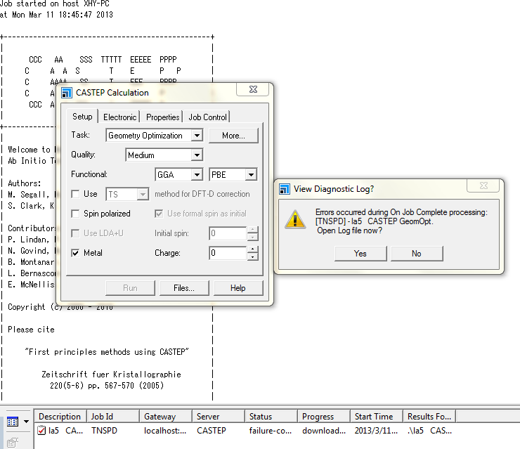Open the GGA functional dropdown

pos(197,174)
